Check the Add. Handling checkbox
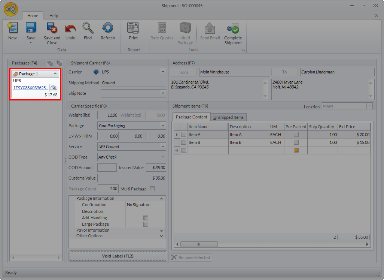 tap(146, 218)
